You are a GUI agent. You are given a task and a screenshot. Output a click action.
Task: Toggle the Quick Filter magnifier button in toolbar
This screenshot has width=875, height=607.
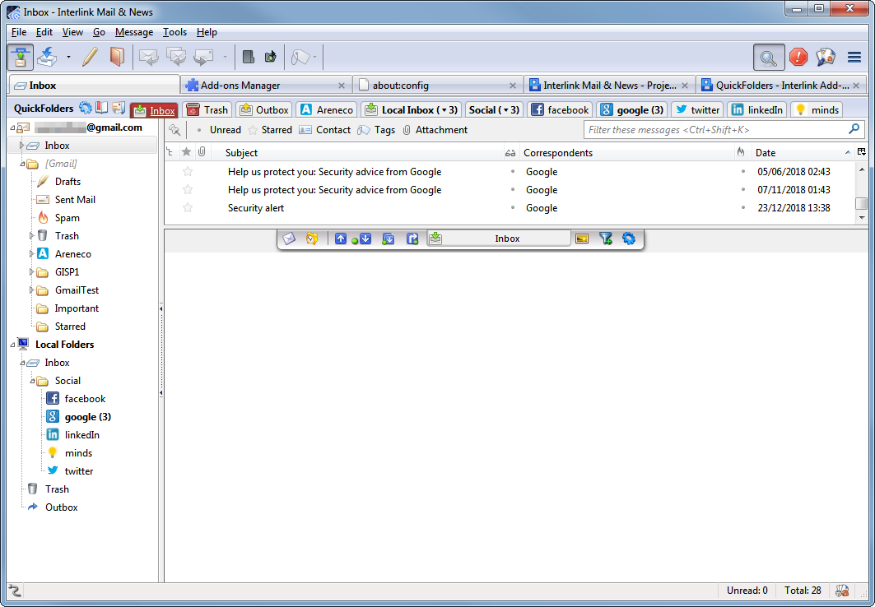(769, 57)
